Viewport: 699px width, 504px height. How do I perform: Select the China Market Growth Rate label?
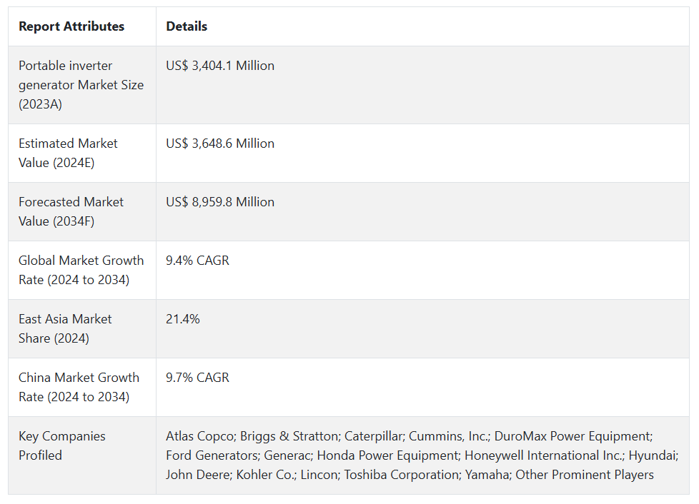coord(79,387)
